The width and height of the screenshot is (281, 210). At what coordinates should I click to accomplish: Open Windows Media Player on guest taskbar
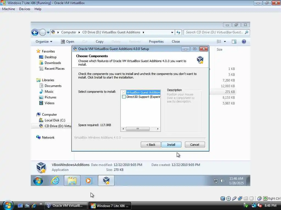click(89, 180)
